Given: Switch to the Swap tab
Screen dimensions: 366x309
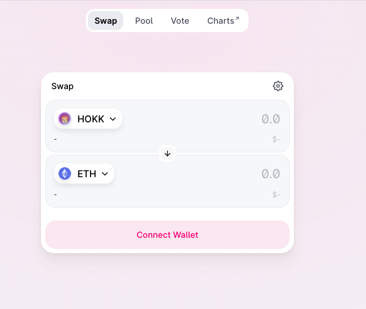Looking at the screenshot, I should point(105,21).
